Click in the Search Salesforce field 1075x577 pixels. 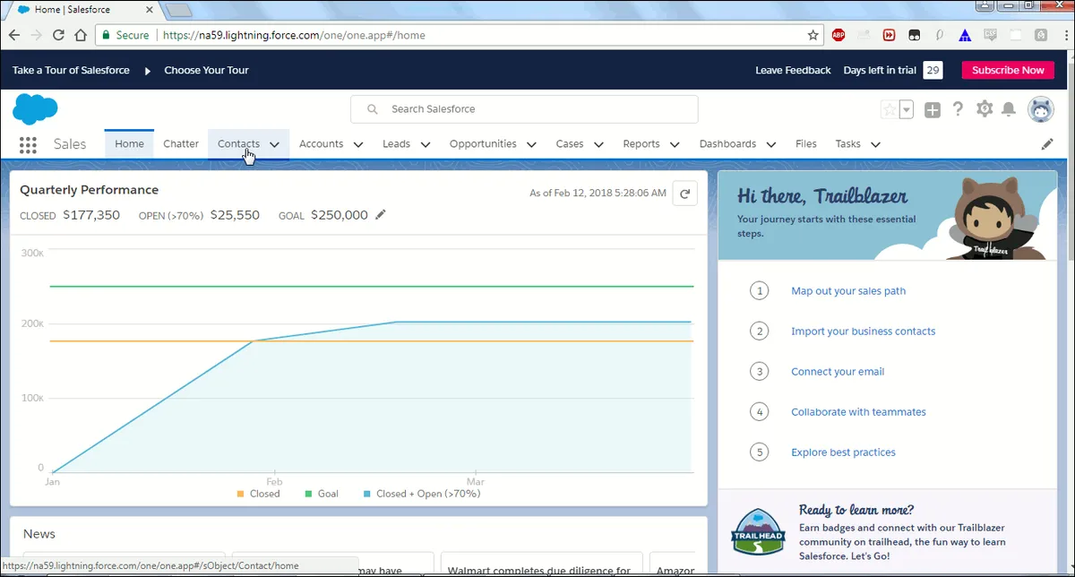point(524,109)
